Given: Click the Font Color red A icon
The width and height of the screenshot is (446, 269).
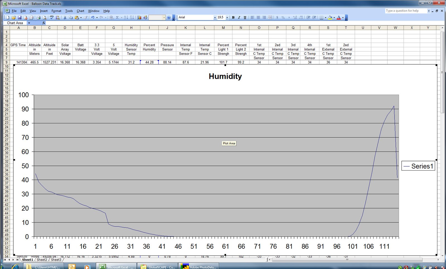Looking at the screenshot, I should (339, 18).
